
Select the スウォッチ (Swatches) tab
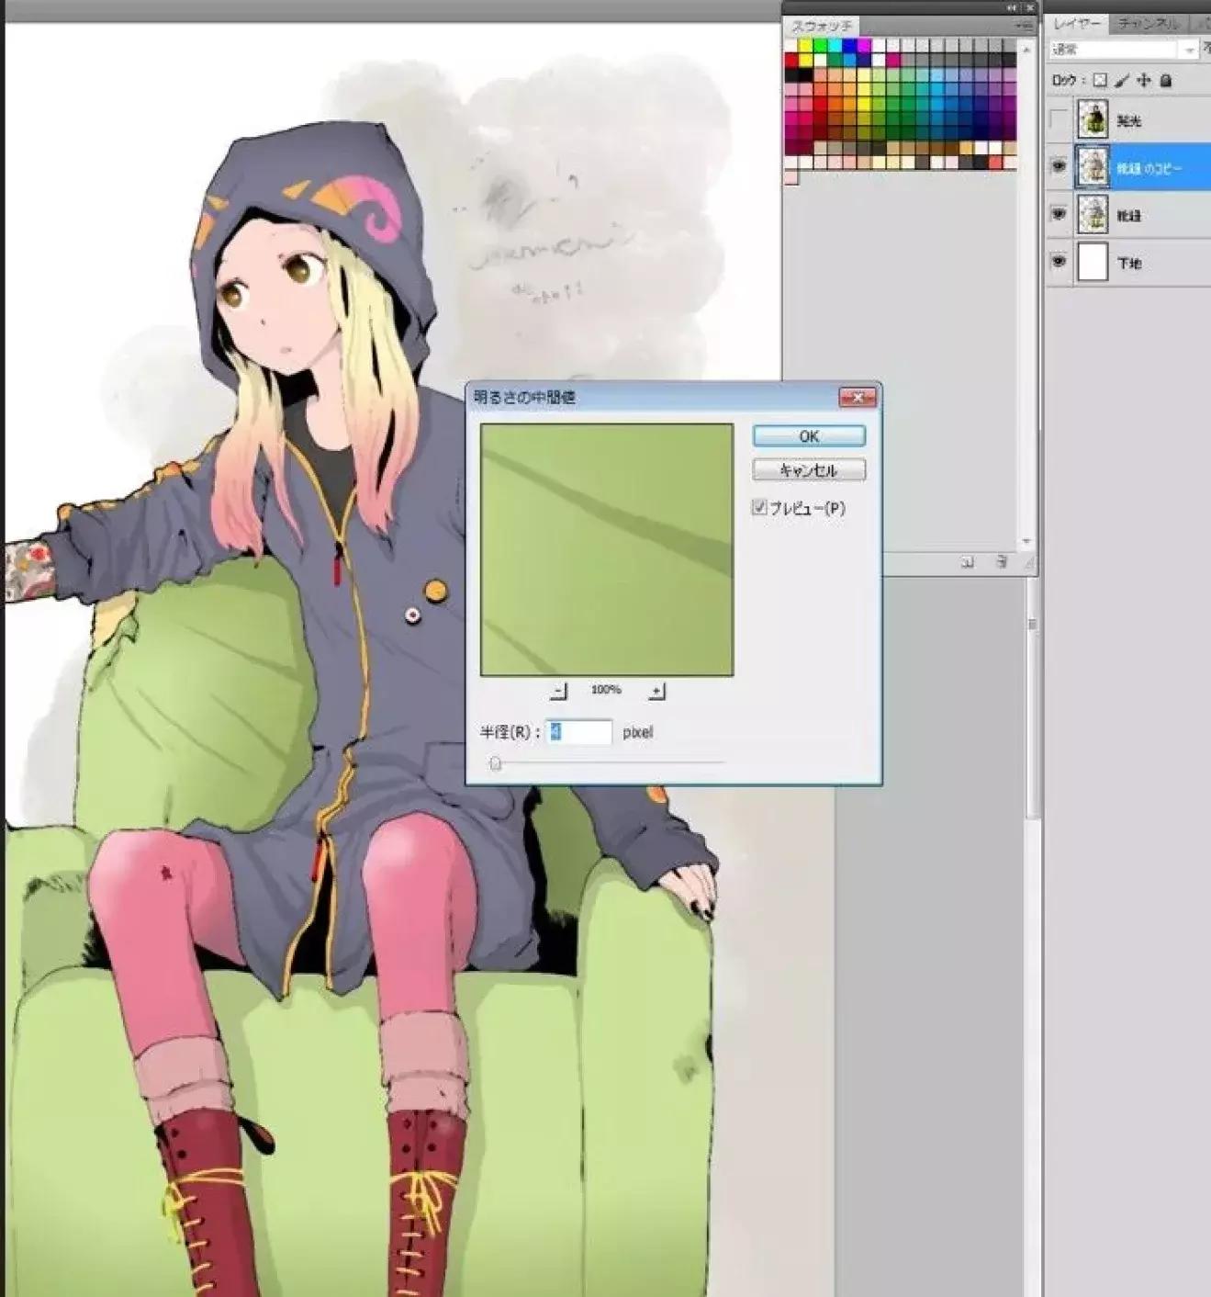pos(821,26)
